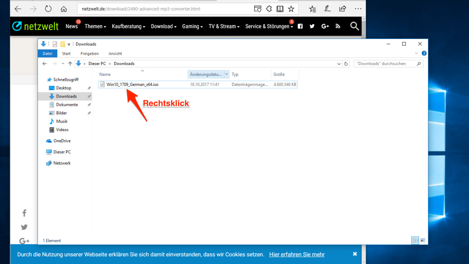This screenshot has height=264, width=469.
Task: Click the browser refresh icon
Action: point(48,9)
